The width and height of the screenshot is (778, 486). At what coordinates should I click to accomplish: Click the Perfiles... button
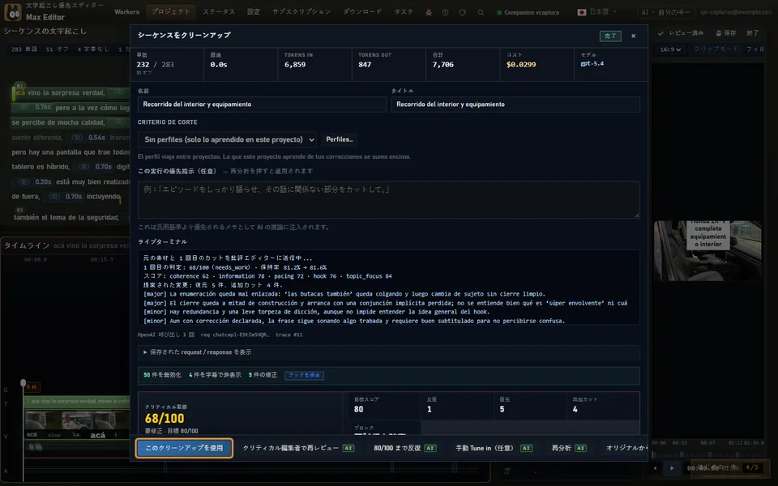(x=340, y=139)
